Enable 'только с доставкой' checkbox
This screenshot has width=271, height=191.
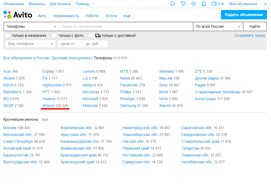click(91, 36)
